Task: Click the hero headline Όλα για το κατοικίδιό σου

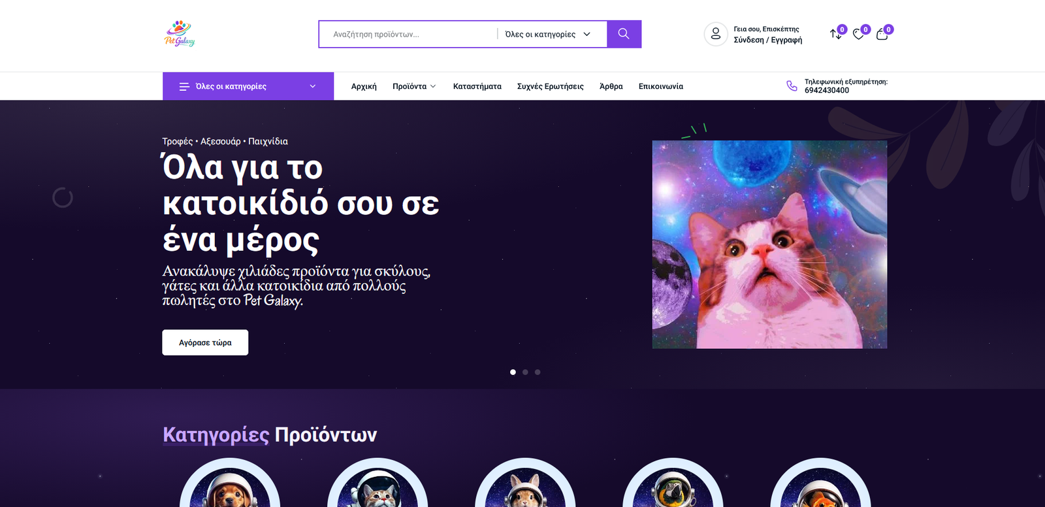Action: pyautogui.click(x=300, y=204)
